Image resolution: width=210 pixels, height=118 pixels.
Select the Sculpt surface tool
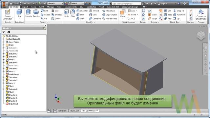point(153,19)
